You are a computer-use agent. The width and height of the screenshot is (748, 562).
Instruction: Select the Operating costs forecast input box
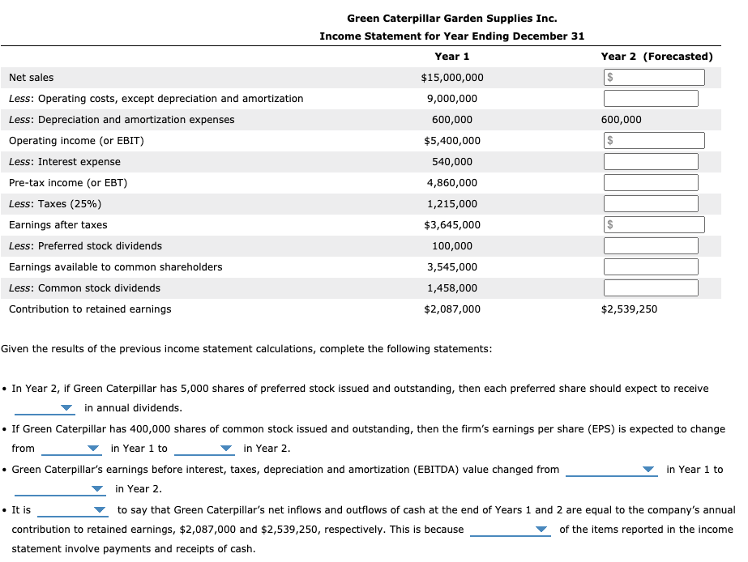tap(650, 97)
